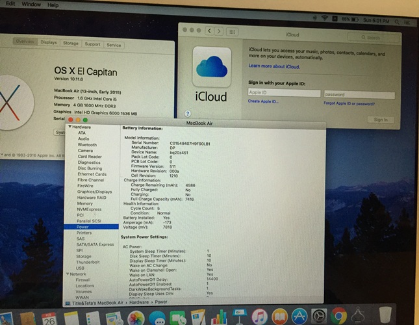This screenshot has height=325, width=419.
Task: Click Title&Teta's MacBook Air in path bar
Action: (98, 303)
